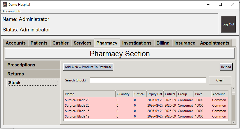Click the Demo Hospital app icon
Image resolution: width=240 pixels, height=129 pixels.
coord(5,4)
